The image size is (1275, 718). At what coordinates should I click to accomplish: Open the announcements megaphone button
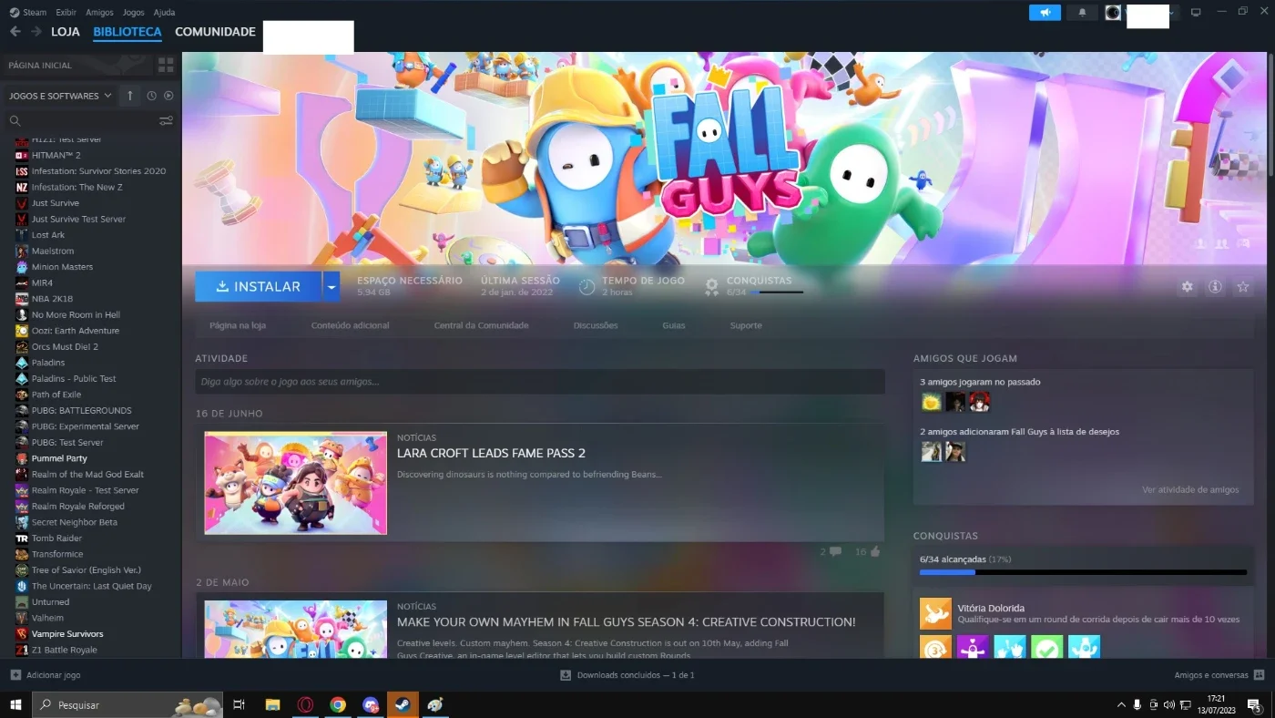point(1045,13)
